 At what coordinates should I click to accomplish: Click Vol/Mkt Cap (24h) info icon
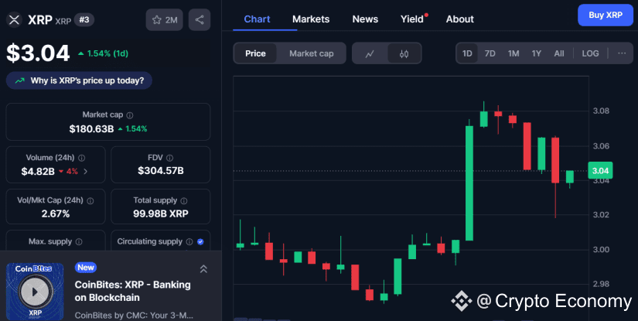tap(90, 200)
